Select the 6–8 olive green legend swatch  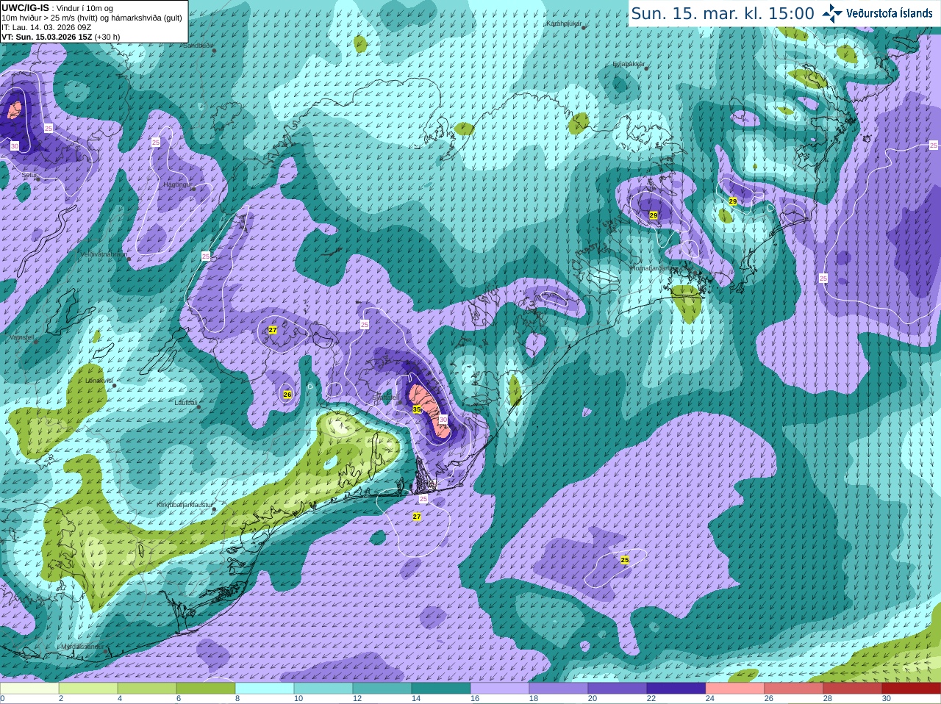[x=206, y=689]
